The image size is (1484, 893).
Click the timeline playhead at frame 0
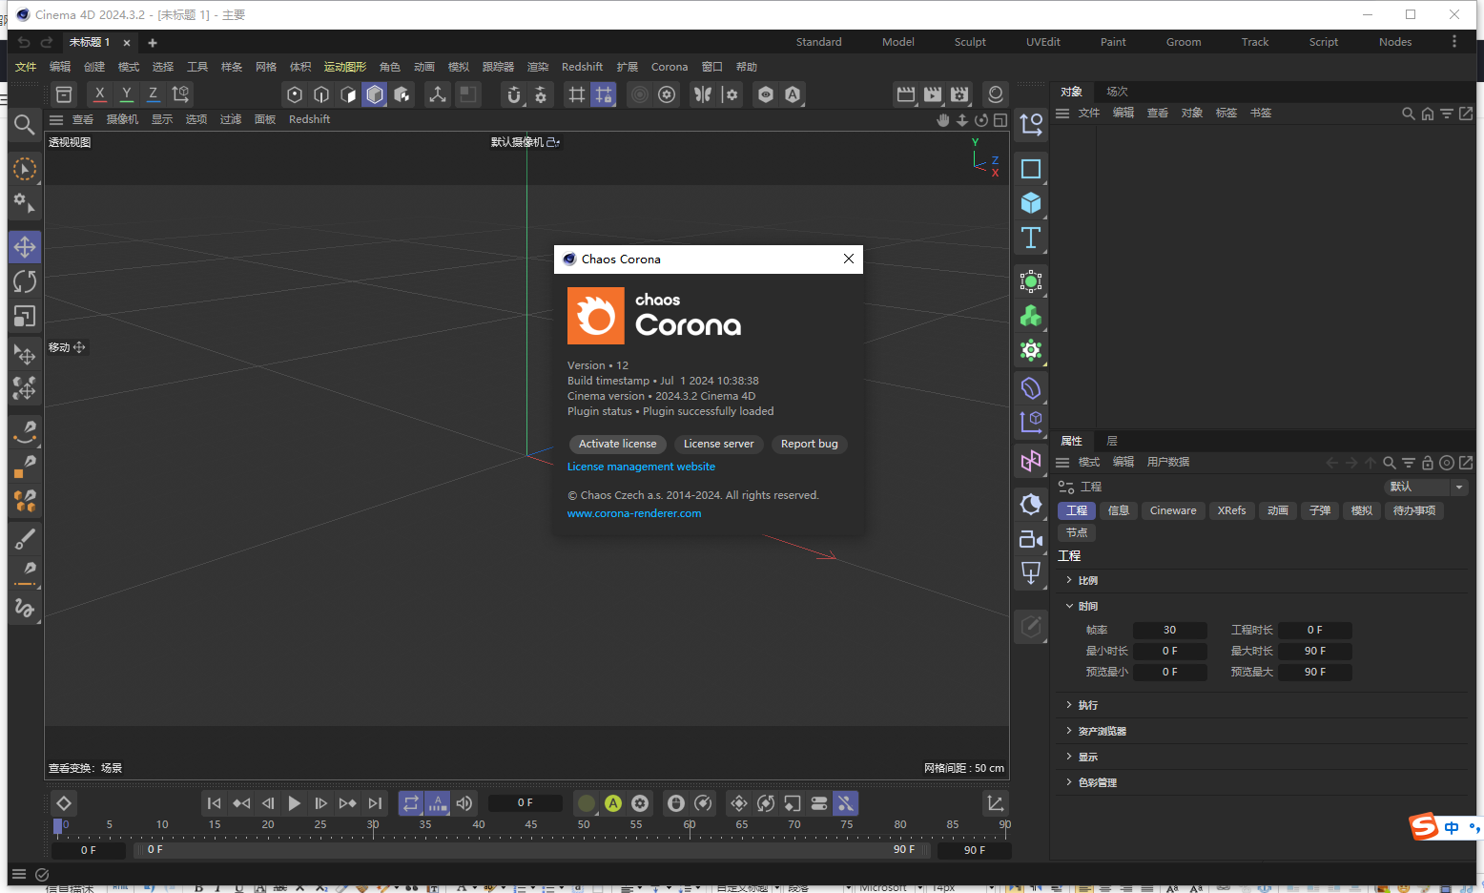57,826
